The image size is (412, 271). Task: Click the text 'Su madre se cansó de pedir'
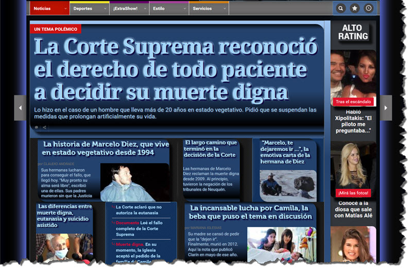pos(213,244)
